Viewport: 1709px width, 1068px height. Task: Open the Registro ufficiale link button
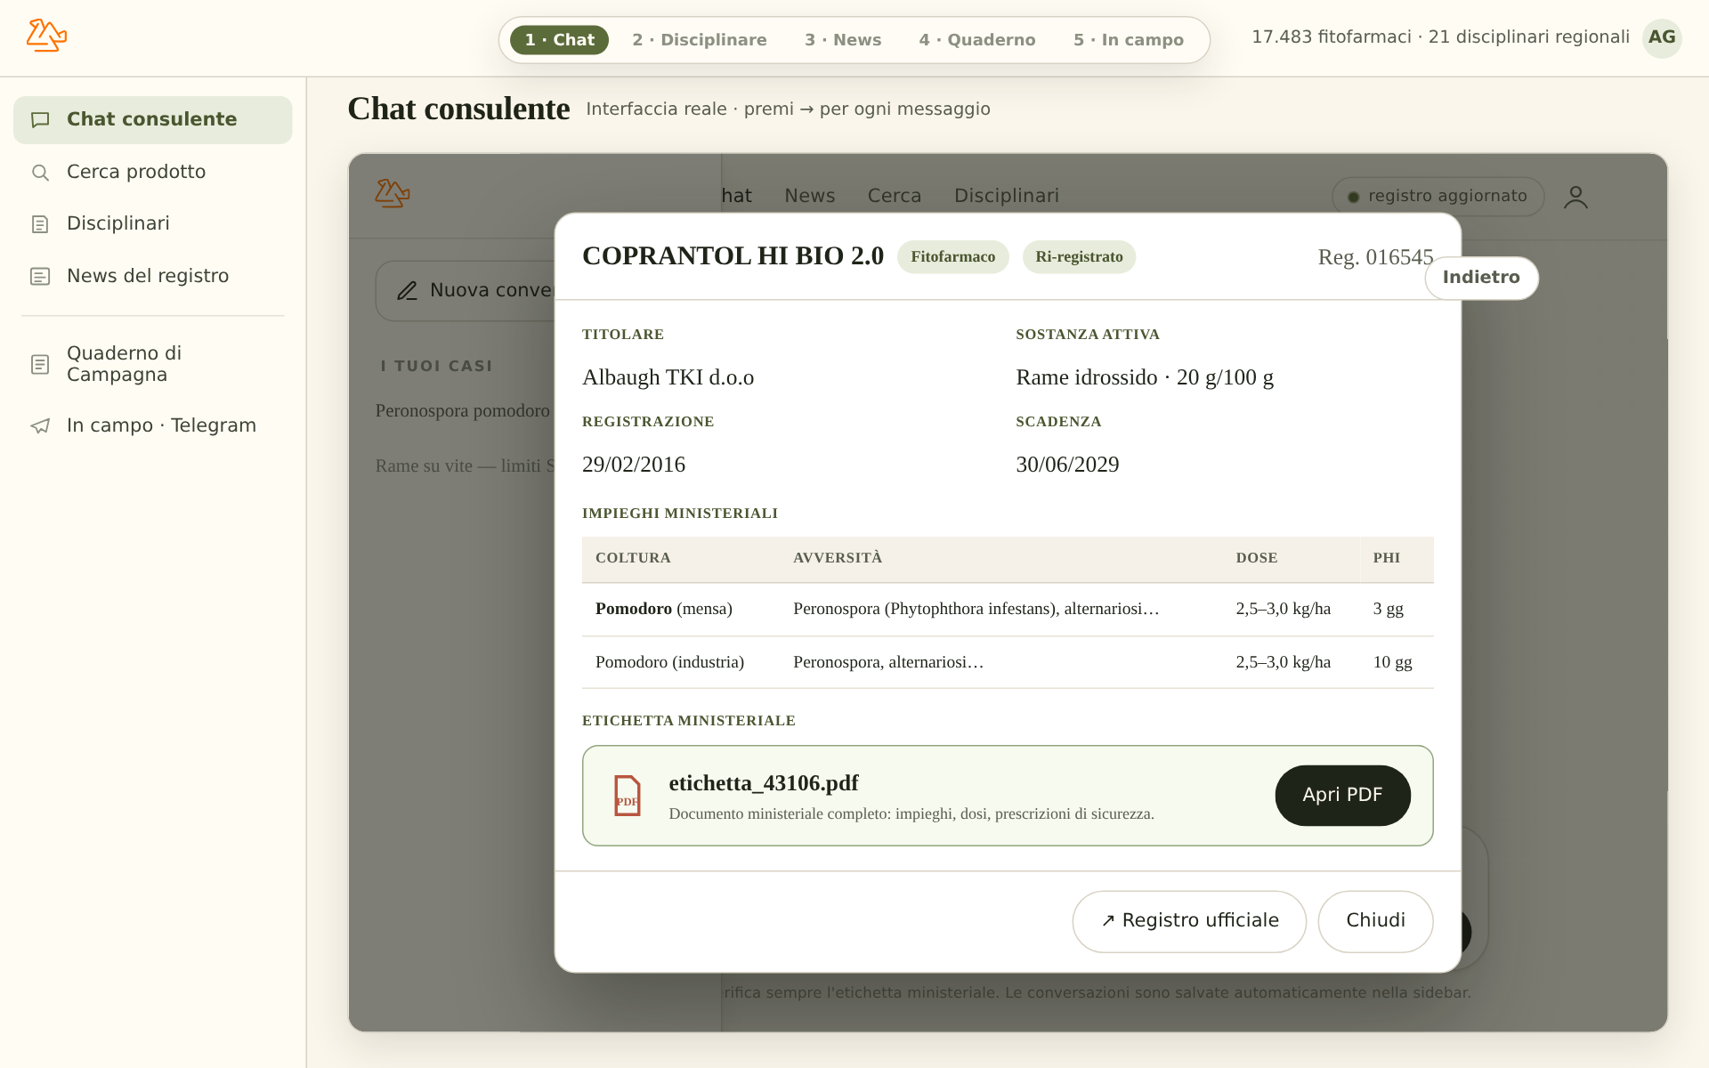coord(1189,921)
